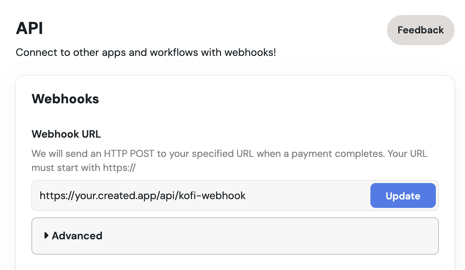Click 'your.created.app' inside the URL field

tap(117, 195)
